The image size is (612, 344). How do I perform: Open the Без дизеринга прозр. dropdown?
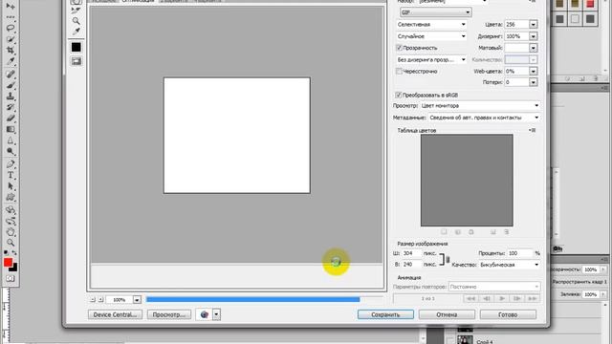pos(431,59)
